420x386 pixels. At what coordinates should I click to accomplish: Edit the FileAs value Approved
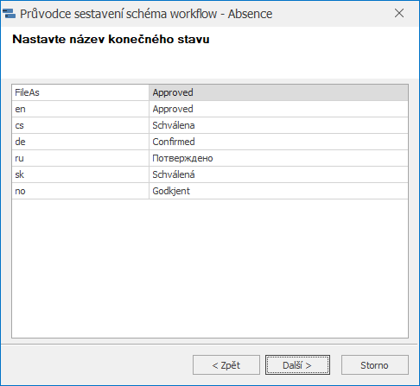(x=278, y=92)
